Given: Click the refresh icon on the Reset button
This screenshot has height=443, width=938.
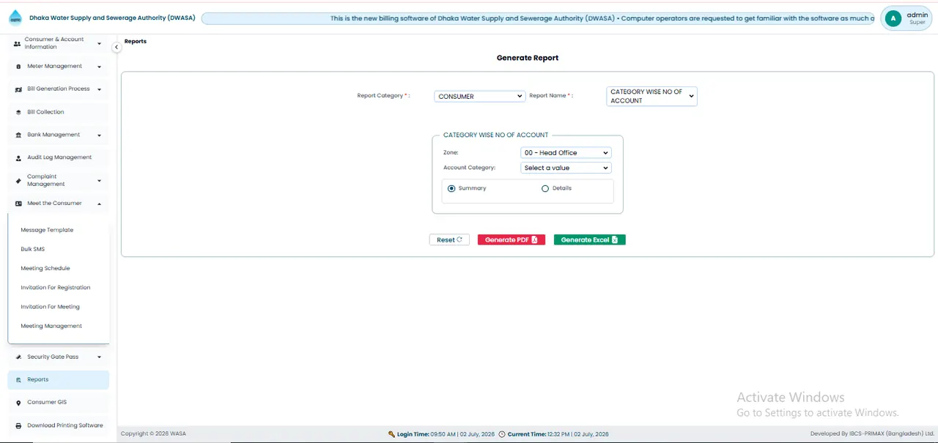Looking at the screenshot, I should (459, 239).
